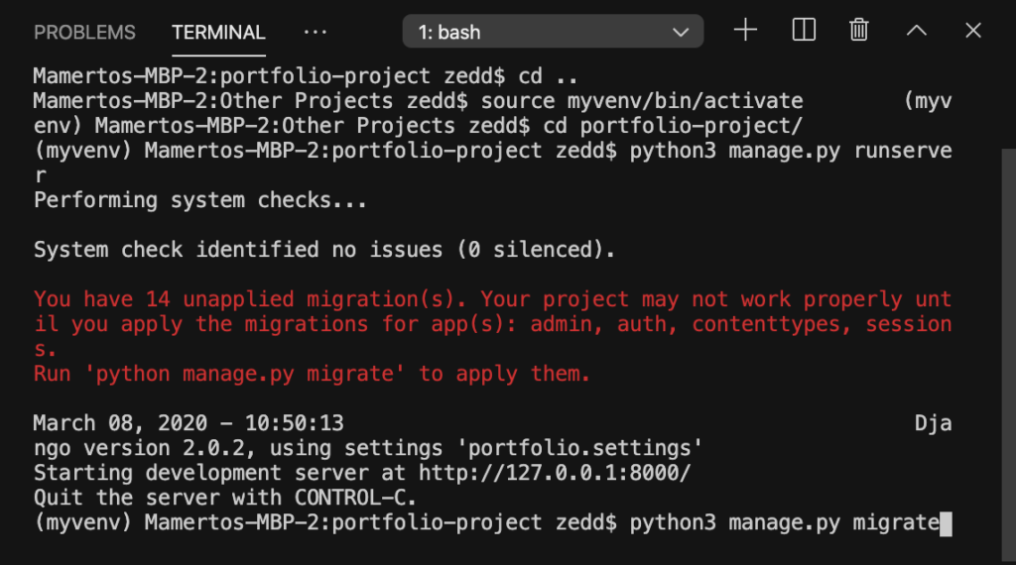Open the http://127.0.0.1:8000/ link
1016x565 pixels.
555,473
